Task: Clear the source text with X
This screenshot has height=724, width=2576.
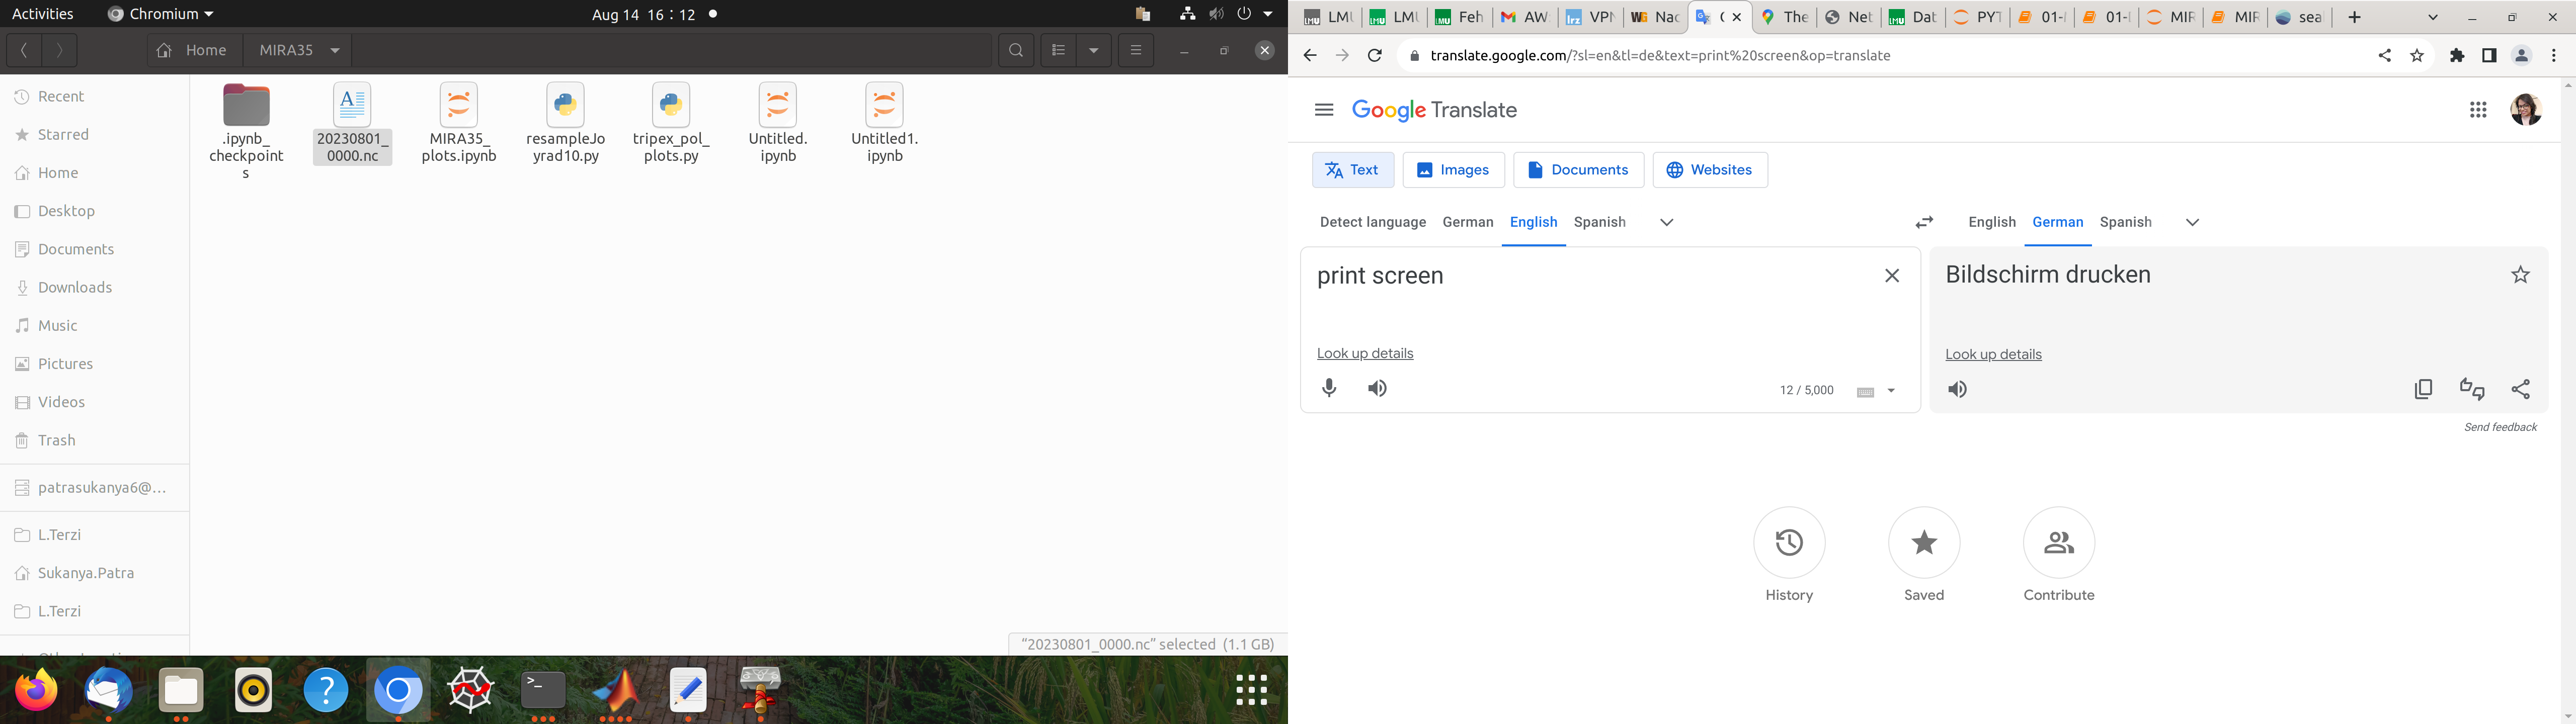Action: tap(1891, 276)
